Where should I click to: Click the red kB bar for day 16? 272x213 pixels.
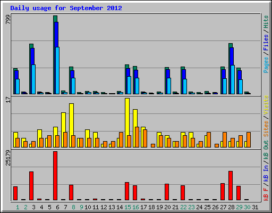coord(135,193)
